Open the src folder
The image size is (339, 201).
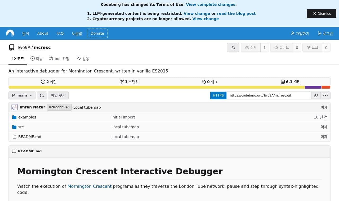click(21, 127)
